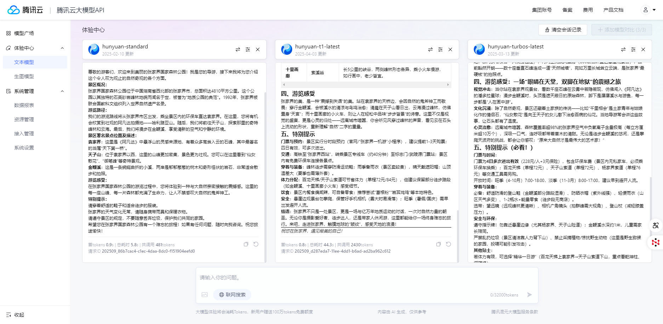The width and height of the screenshot is (663, 324).
Task: Collapse the sidebar with 收起
Action: (x=15, y=315)
